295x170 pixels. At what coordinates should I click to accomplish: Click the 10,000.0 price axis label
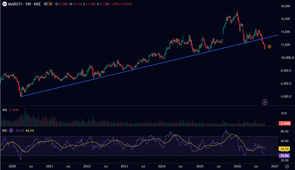(287, 58)
